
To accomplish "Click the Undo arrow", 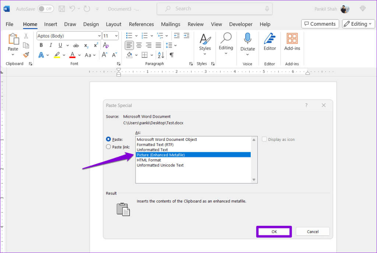I will point(72,9).
